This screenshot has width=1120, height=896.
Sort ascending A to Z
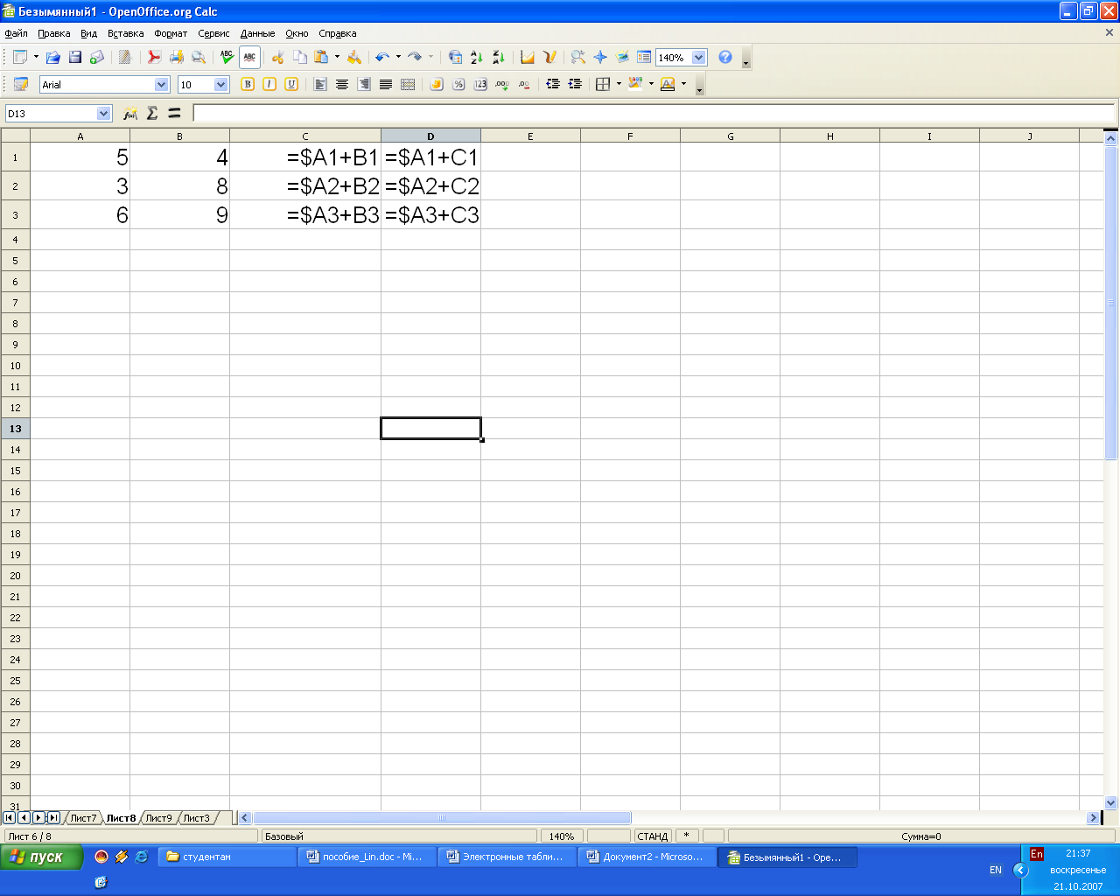477,58
